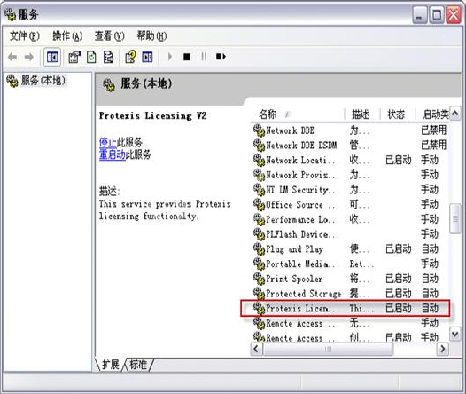This screenshot has height=394, width=466.
Task: Click the Ret... description of Portable Media
Action: click(x=361, y=264)
